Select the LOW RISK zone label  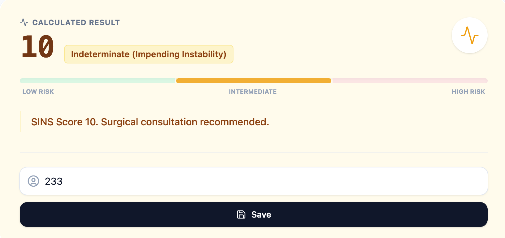tap(38, 91)
